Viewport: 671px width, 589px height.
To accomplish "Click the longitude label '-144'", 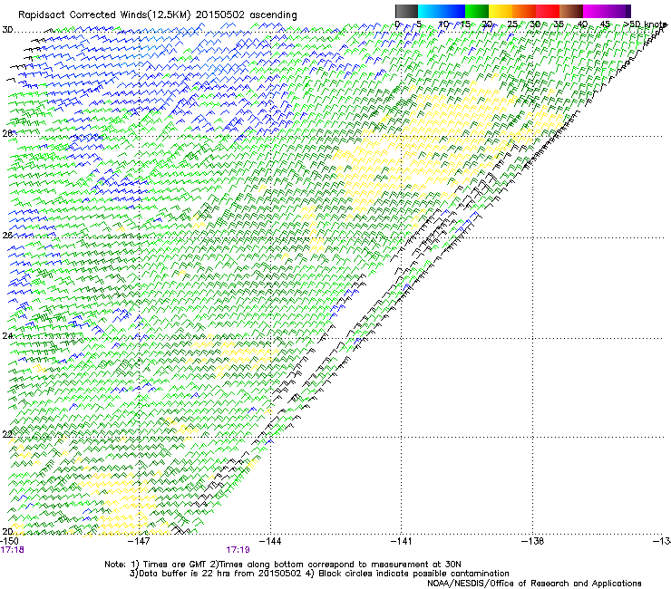I will point(270,541).
